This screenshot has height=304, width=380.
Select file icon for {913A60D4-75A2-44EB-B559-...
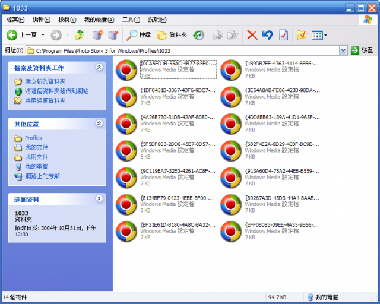[231, 178]
